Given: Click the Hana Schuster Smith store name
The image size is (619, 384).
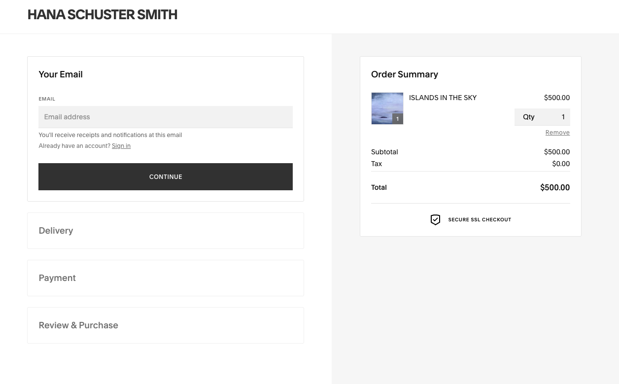Looking at the screenshot, I should coord(102,15).
